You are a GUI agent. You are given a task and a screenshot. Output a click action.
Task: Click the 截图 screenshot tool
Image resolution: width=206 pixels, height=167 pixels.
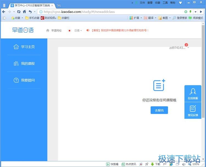[x=163, y=18]
